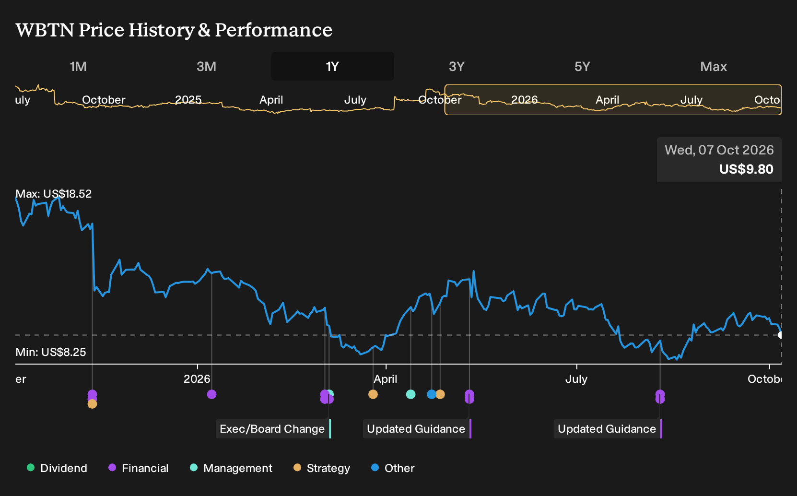Click the WBTN Price History & Performance heading

174,30
